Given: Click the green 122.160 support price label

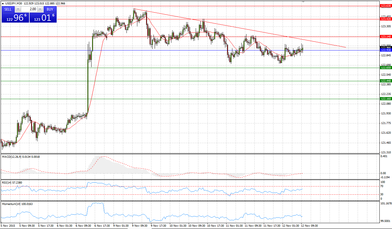Looking at the screenshot, I should coord(386,99).
